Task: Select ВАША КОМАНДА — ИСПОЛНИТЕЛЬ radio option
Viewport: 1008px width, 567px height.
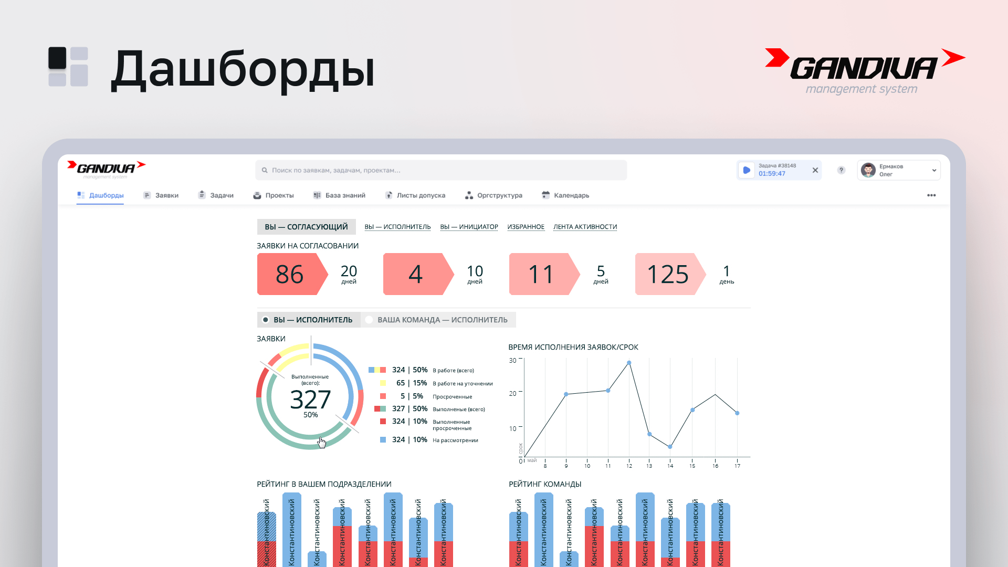Action: click(x=369, y=320)
